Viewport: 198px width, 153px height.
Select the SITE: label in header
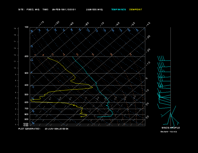point(21,9)
